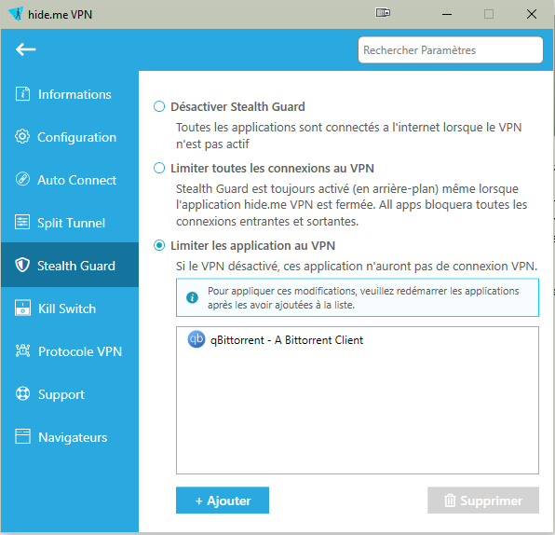Select Limiter les application au VPN radio

(x=159, y=245)
